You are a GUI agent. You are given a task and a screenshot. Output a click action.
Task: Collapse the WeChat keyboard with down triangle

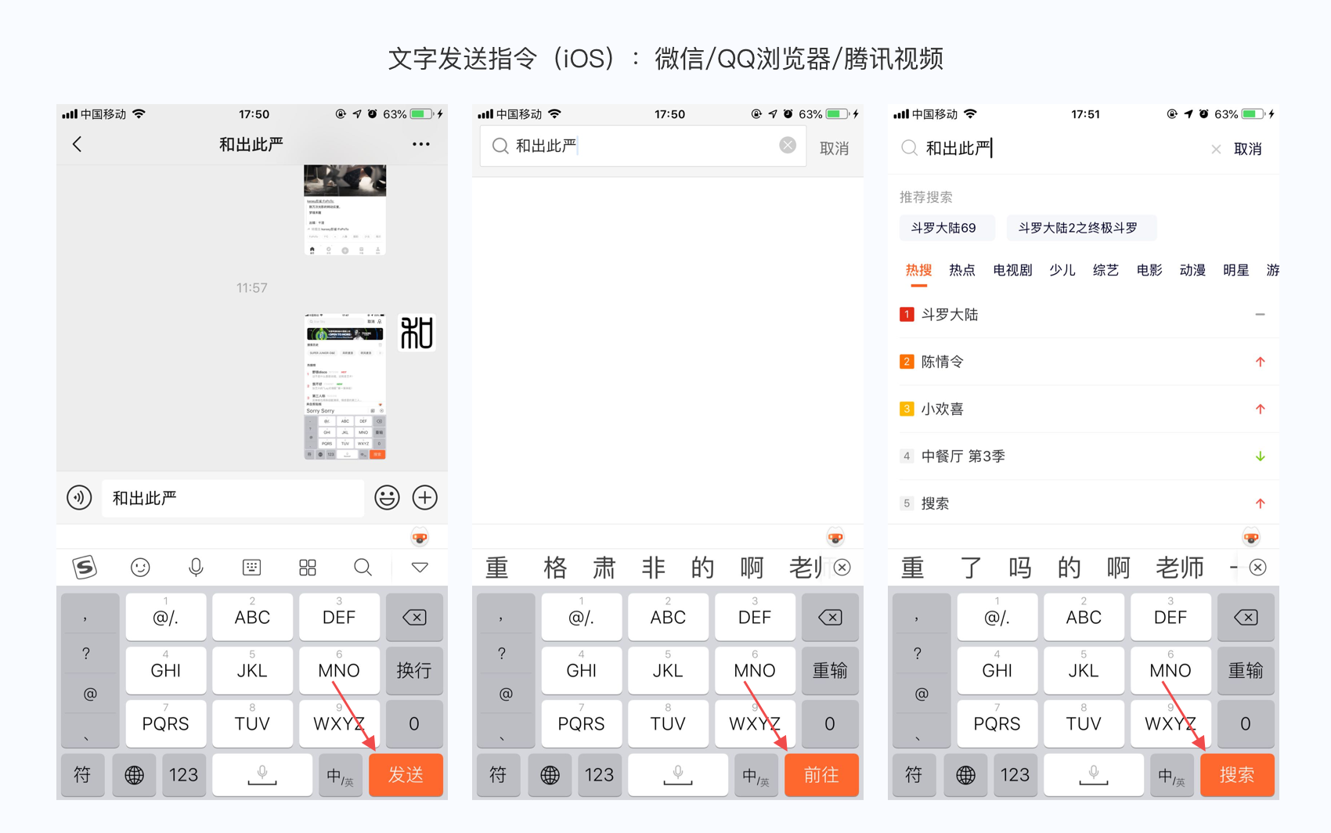tap(420, 567)
